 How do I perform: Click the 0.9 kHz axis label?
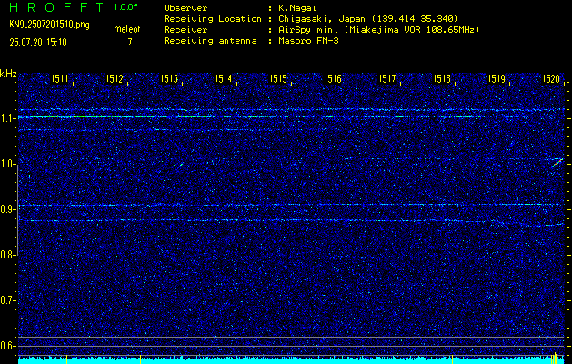(x=6, y=209)
